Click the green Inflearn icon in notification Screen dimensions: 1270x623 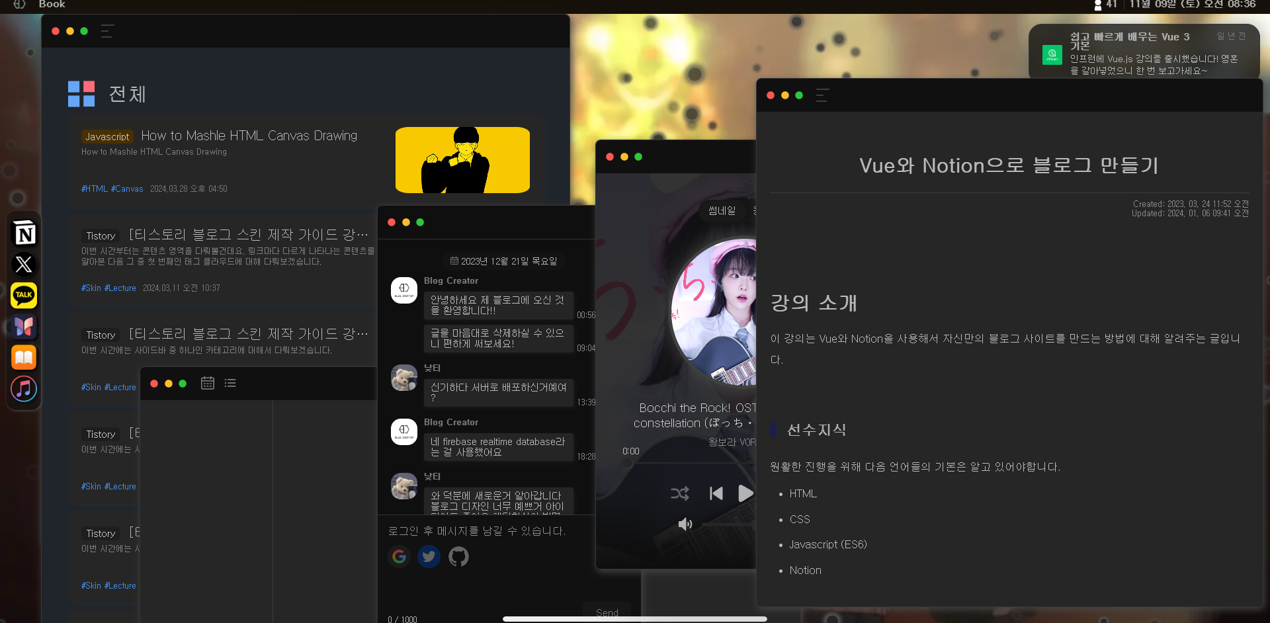pos(1052,54)
